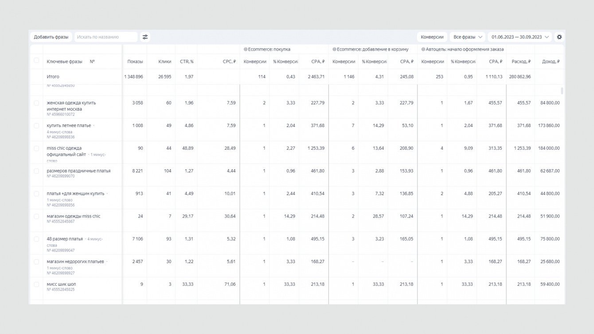Check the row 'женская одежда купить интернет москва'
This screenshot has height=334, width=594.
tap(36, 103)
